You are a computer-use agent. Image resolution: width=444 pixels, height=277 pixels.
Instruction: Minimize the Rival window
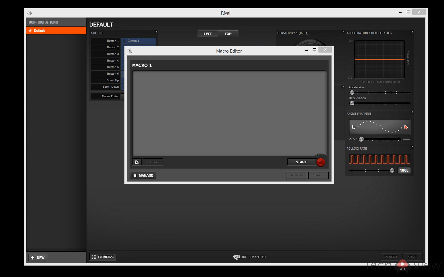(400, 12)
